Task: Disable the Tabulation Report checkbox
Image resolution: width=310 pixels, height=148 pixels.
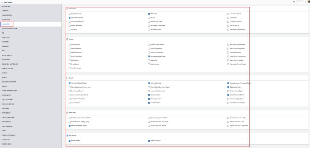Action: (149, 103)
